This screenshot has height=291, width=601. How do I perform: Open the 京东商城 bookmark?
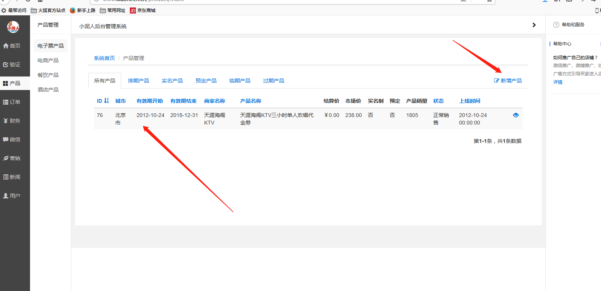pos(143,10)
